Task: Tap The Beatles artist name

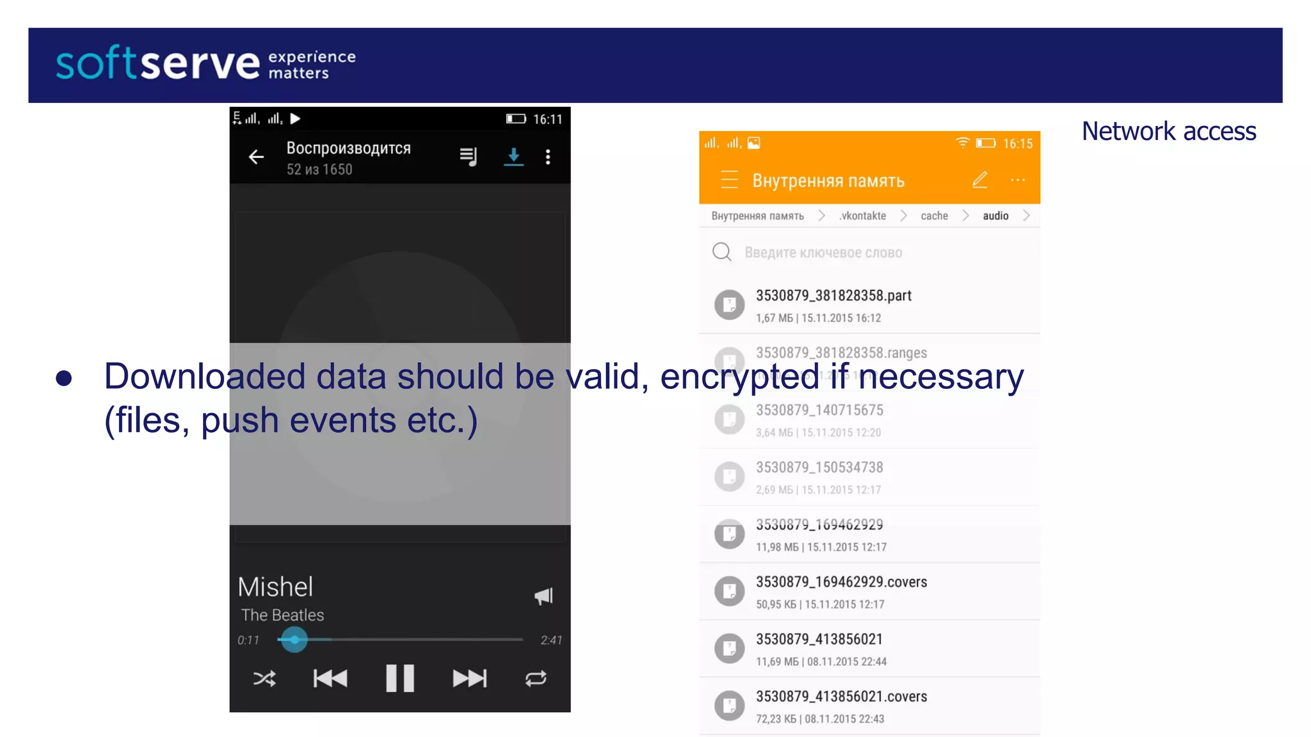Action: [282, 615]
